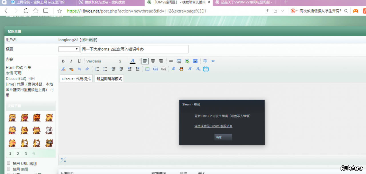
Task: Insert code with the angle brackets icon
Action: pyautogui.click(x=213, y=61)
